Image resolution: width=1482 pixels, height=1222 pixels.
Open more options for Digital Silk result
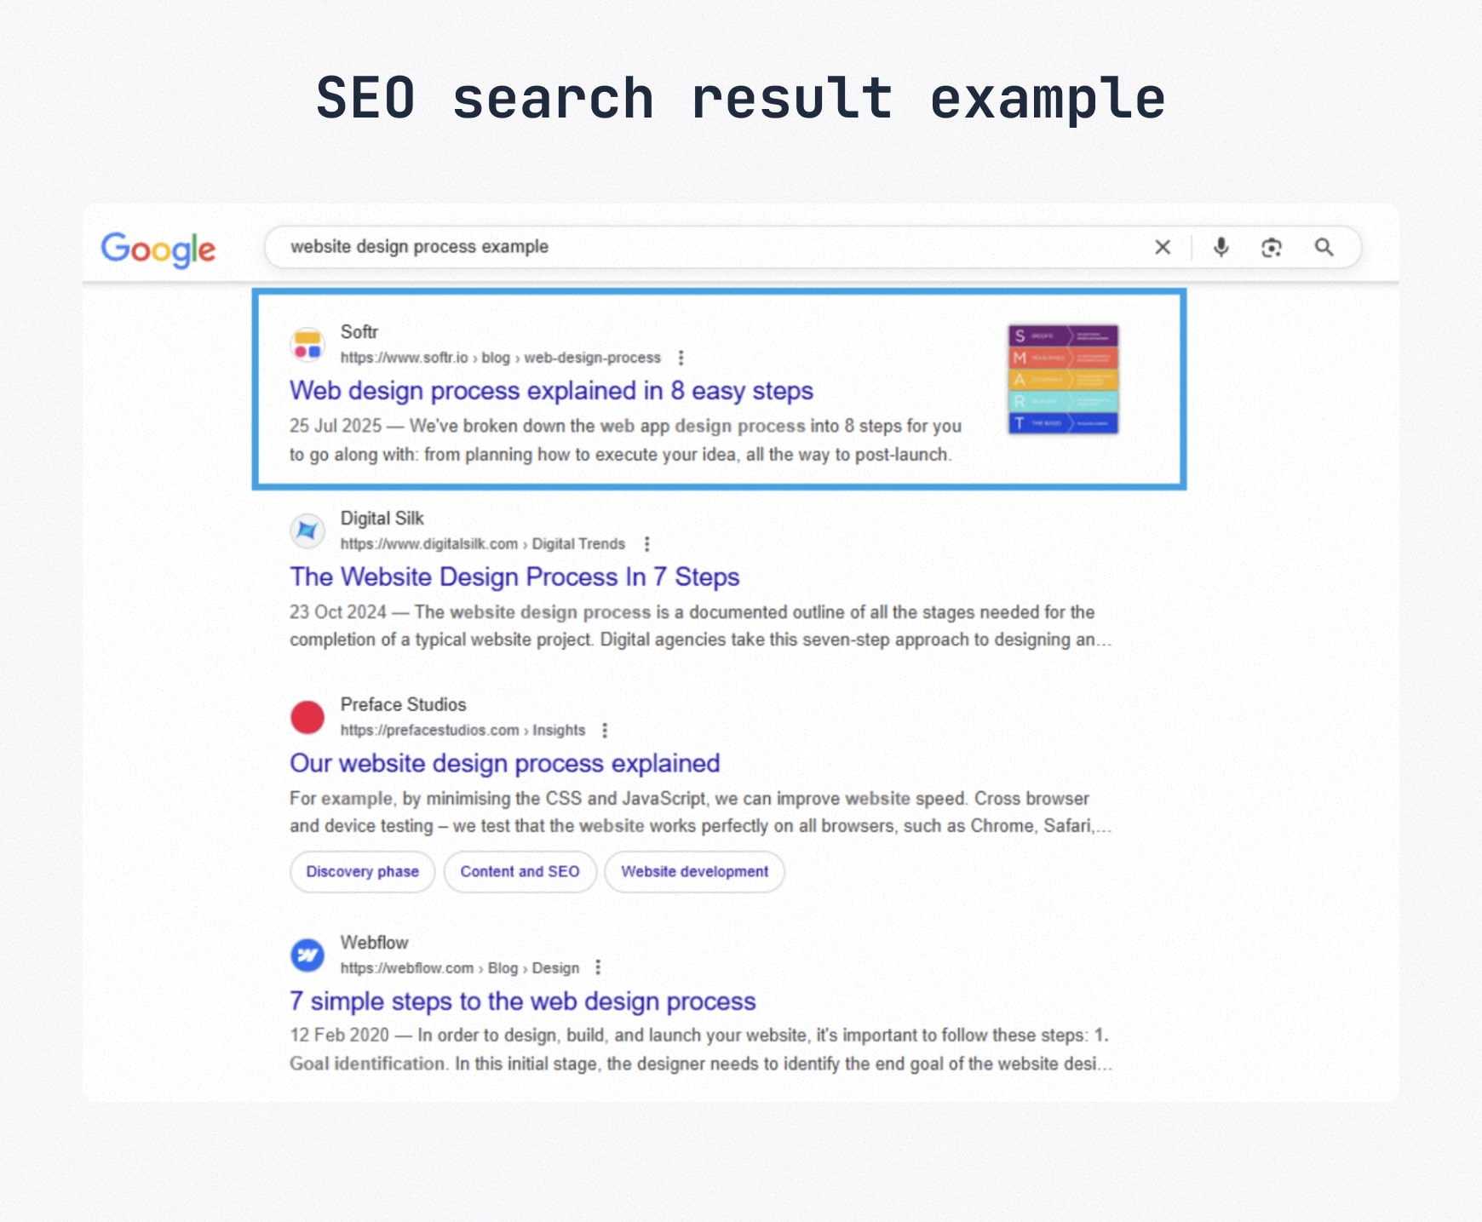coord(647,544)
